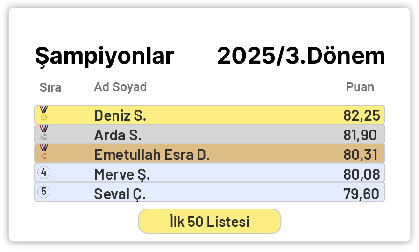The image size is (419, 252).
Task: Click the bronze medal icon beside Emetullah Esra D.
Action: (x=43, y=151)
